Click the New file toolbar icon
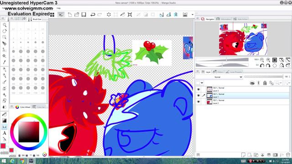 click(70, 15)
